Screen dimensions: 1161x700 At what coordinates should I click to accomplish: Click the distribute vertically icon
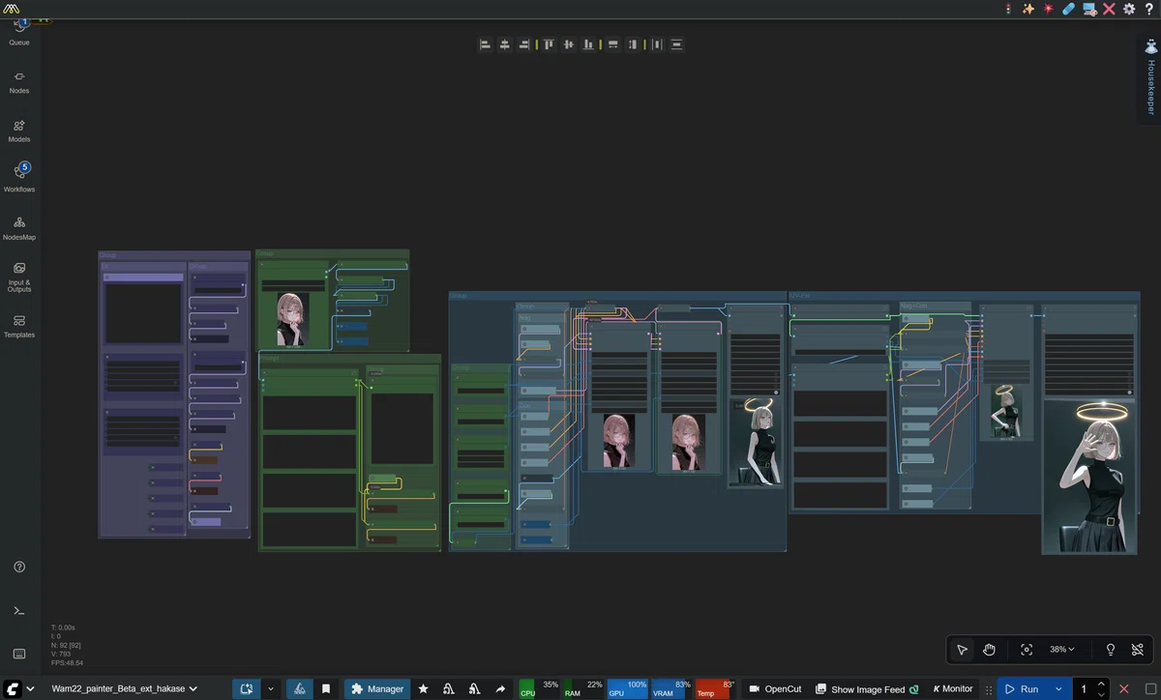676,44
